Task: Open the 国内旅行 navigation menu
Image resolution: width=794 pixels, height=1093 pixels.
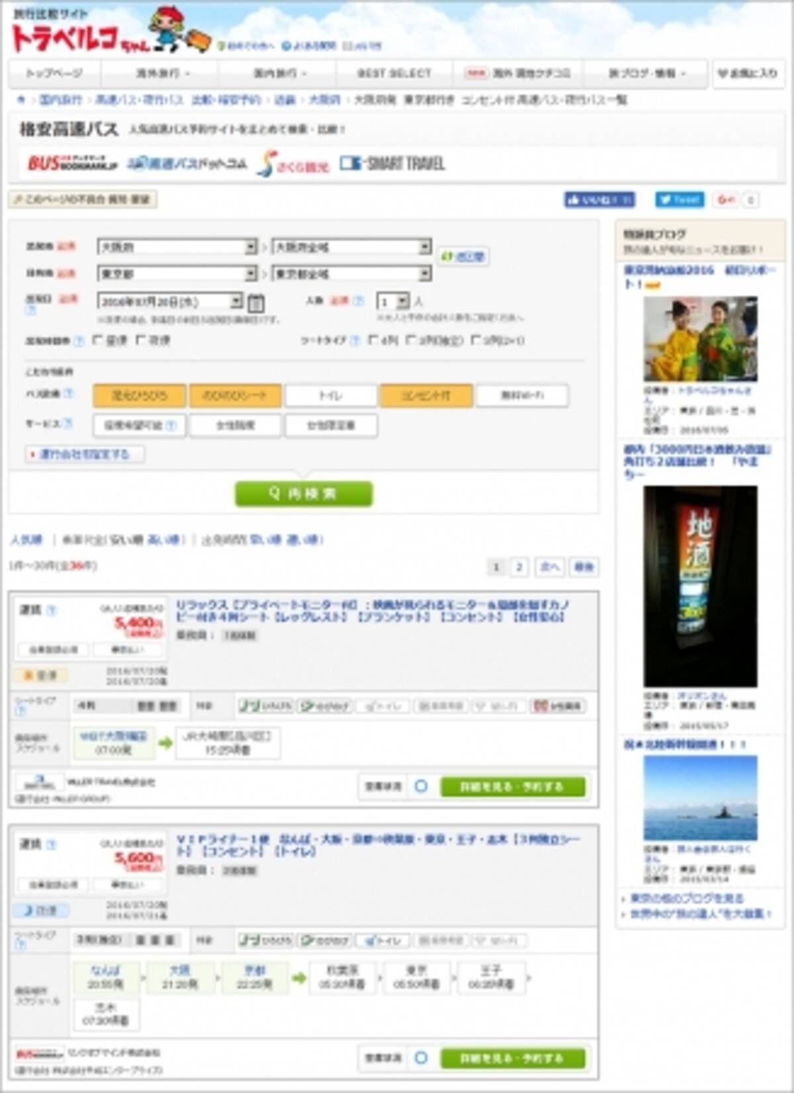Action: [x=277, y=73]
